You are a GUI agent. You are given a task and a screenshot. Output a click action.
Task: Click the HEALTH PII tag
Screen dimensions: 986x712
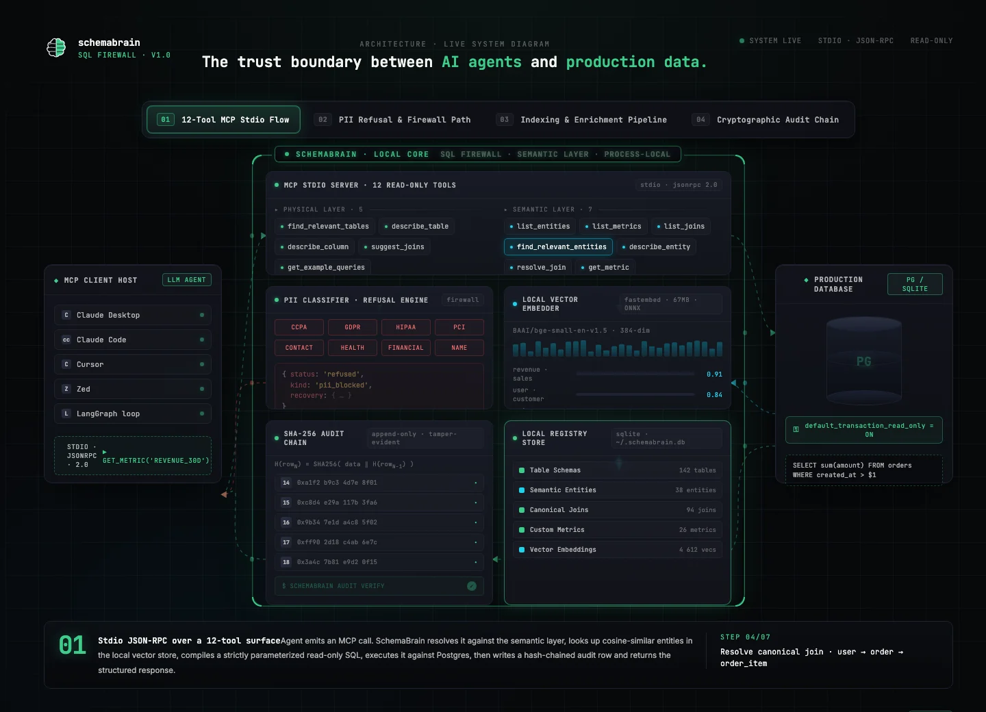point(353,348)
